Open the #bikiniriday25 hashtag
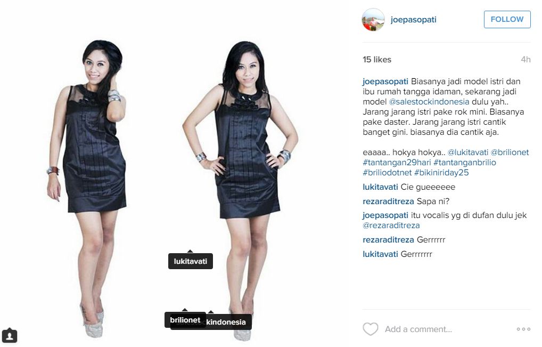This screenshot has height=347, width=542. (441, 172)
